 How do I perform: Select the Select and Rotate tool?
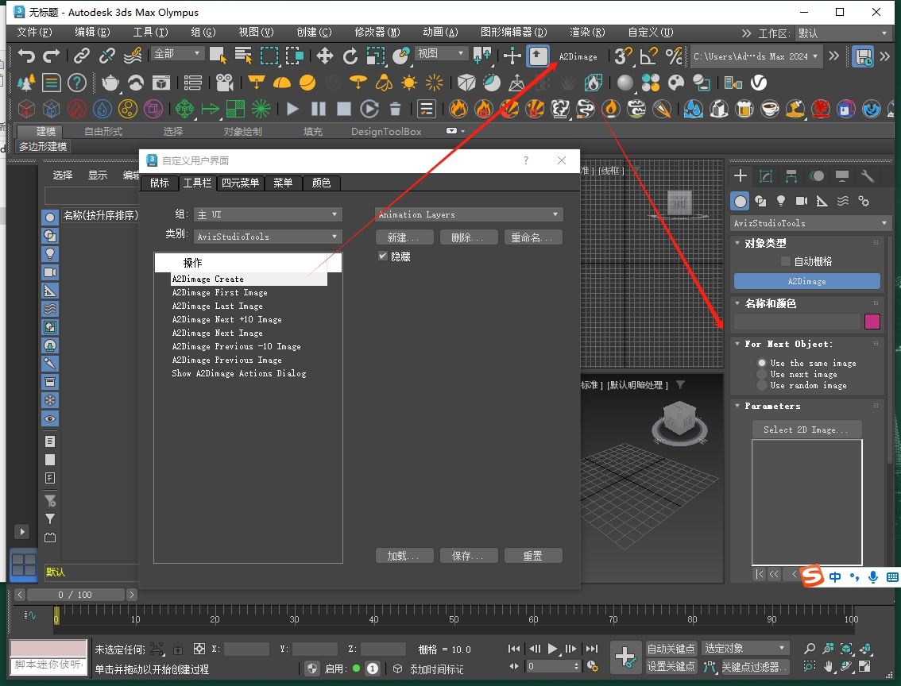coord(350,56)
